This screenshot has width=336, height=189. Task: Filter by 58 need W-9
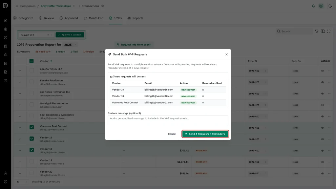[43, 52]
